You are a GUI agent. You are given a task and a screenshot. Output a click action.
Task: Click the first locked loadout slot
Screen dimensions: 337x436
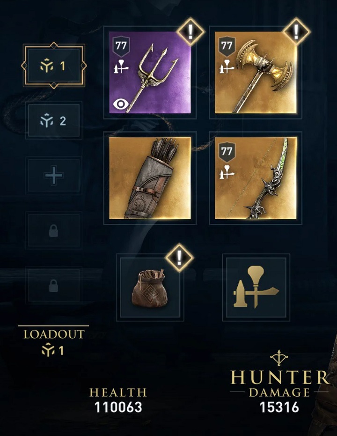point(54,230)
